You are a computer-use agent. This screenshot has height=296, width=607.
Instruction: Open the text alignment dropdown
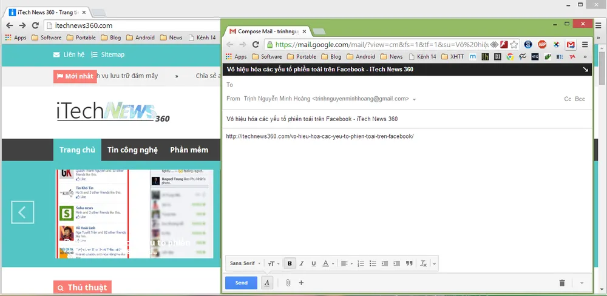pyautogui.click(x=347, y=263)
